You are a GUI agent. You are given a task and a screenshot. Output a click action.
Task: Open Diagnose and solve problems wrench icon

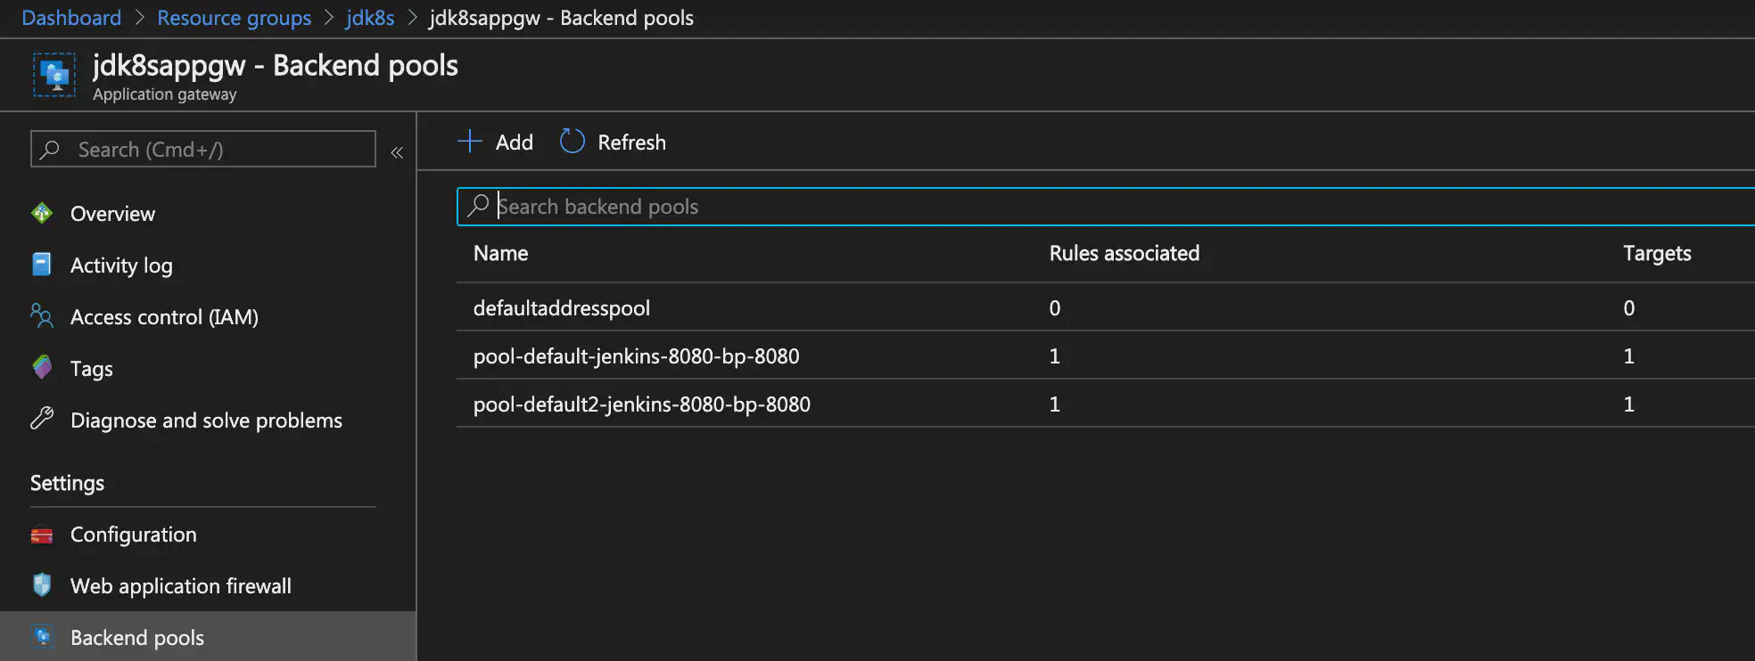coord(41,420)
